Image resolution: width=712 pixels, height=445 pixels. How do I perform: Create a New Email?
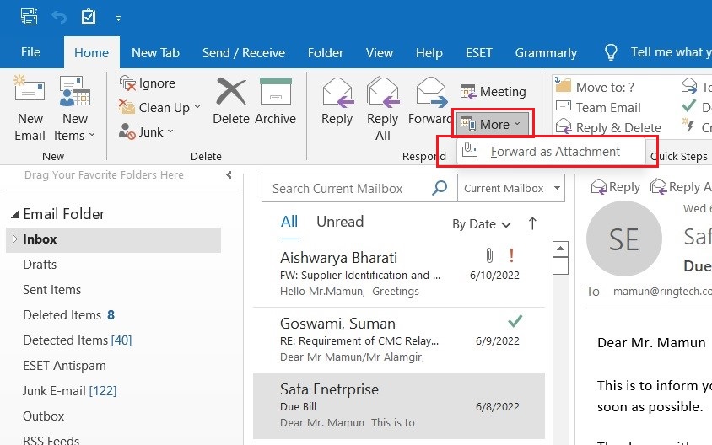tap(30, 109)
